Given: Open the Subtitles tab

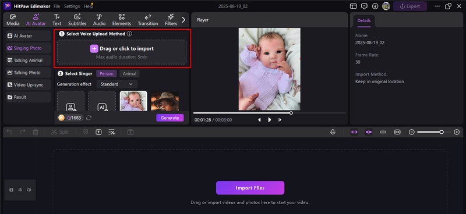Looking at the screenshot, I should tap(77, 20).
